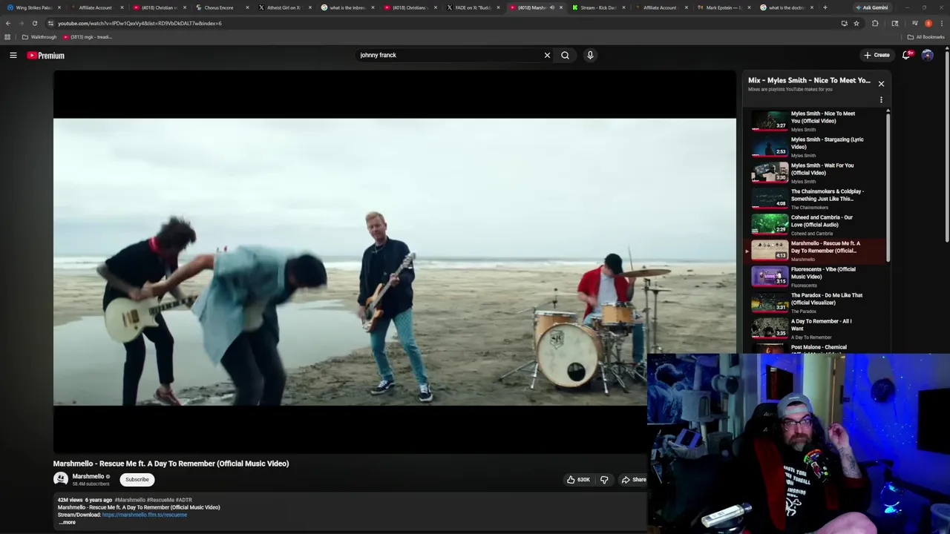This screenshot has height=534, width=950.
Task: Open the Walkthrough bookmark folder
Action: coord(39,37)
